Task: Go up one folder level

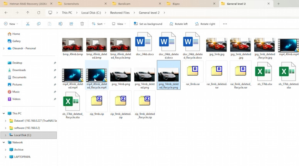Action: pyautogui.click(x=28, y=13)
